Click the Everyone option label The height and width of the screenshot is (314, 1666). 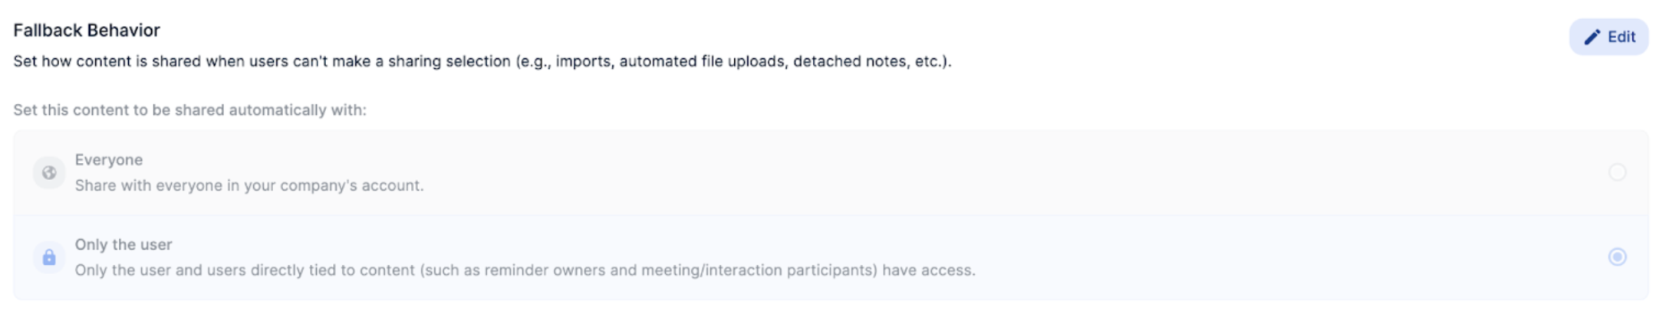tap(109, 160)
